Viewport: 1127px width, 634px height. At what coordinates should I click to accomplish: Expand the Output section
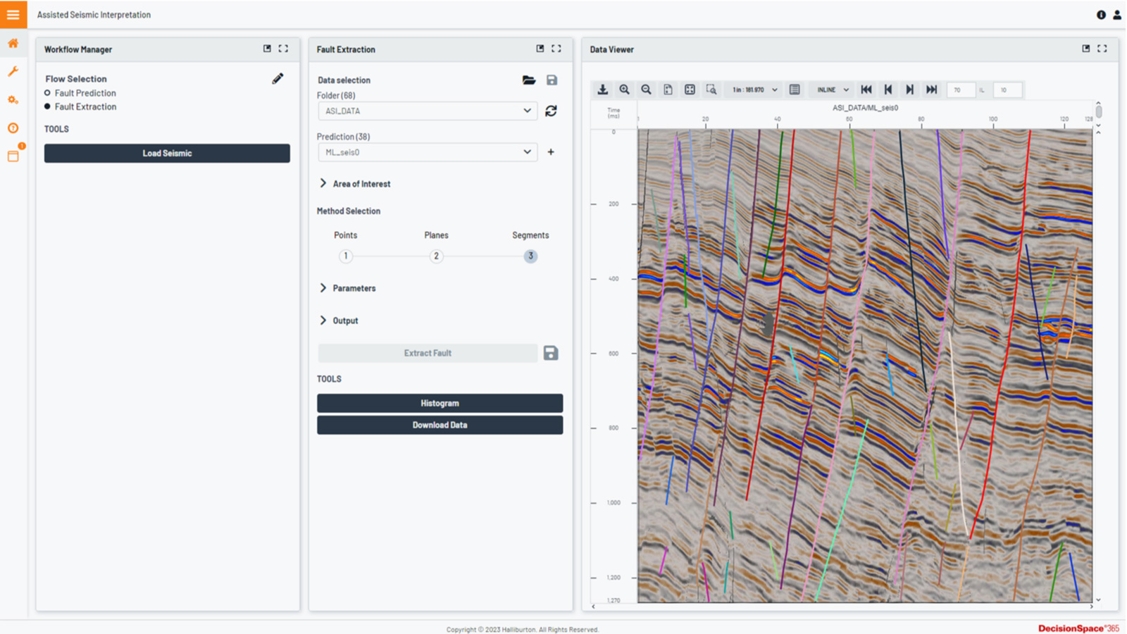[339, 321]
